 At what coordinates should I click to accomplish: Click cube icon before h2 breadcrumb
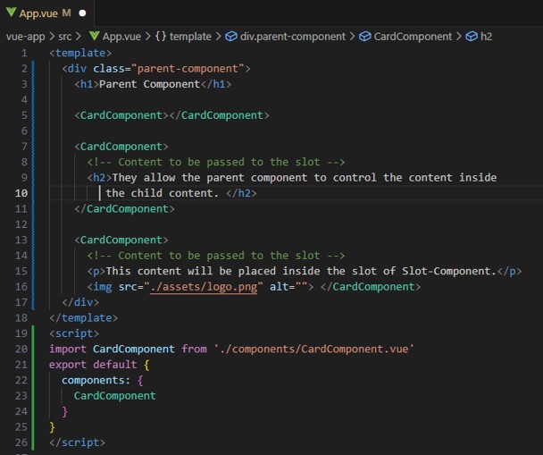[x=472, y=37]
